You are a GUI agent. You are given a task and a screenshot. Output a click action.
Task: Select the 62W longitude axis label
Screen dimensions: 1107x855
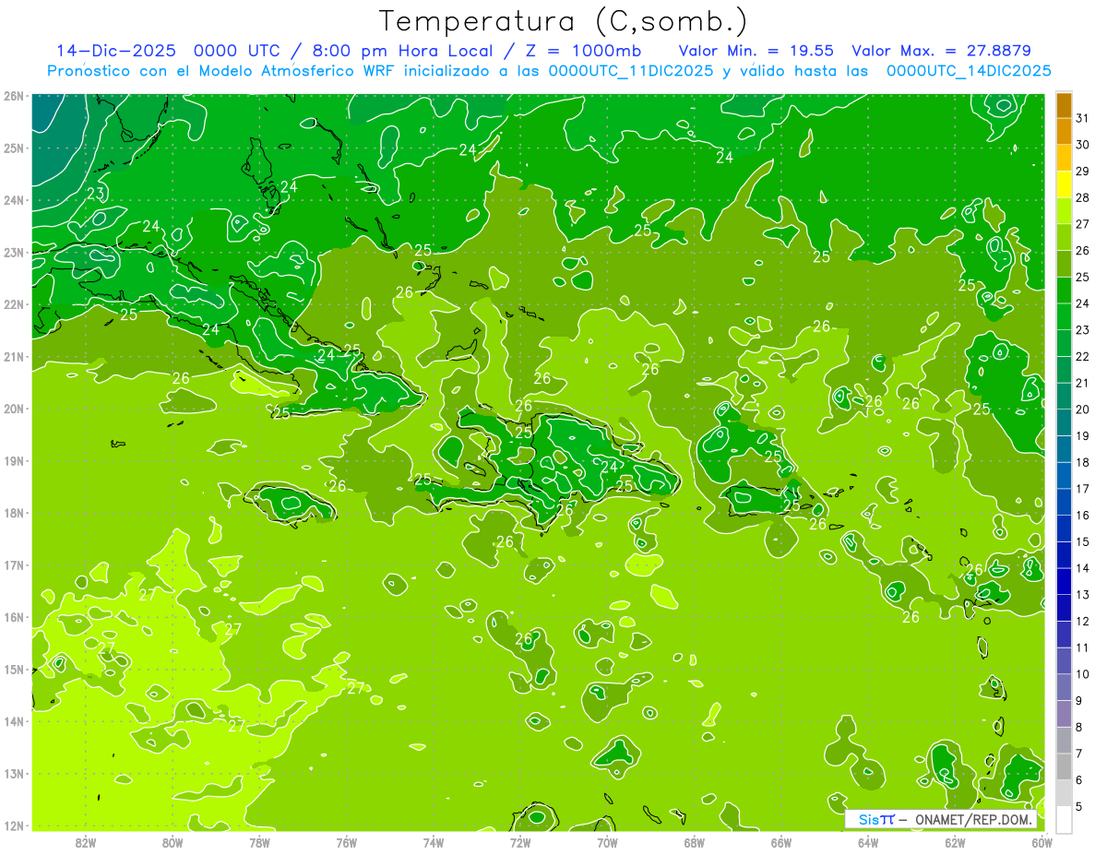[x=955, y=842]
